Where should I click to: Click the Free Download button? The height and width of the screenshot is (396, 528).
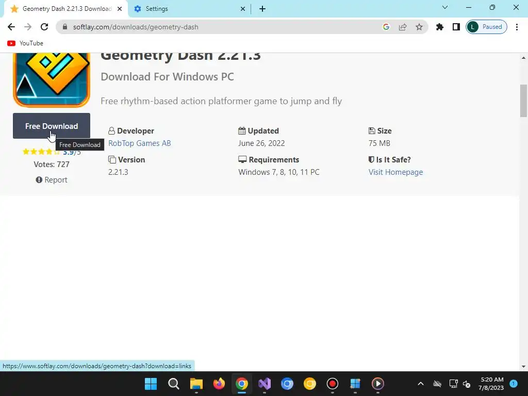52,126
